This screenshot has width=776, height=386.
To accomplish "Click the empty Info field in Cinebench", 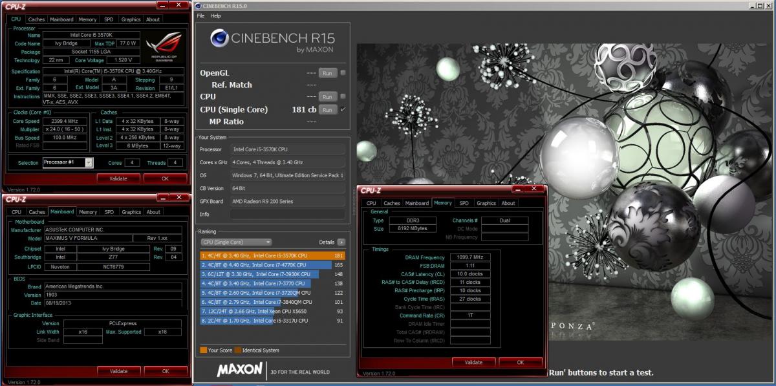I will (x=288, y=214).
